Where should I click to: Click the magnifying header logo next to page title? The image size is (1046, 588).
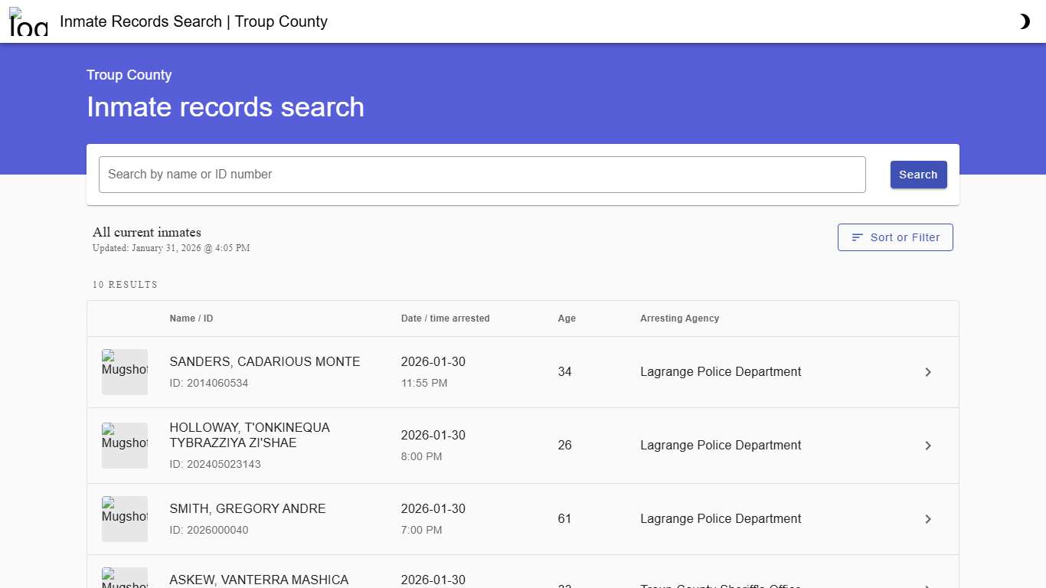pos(28,21)
